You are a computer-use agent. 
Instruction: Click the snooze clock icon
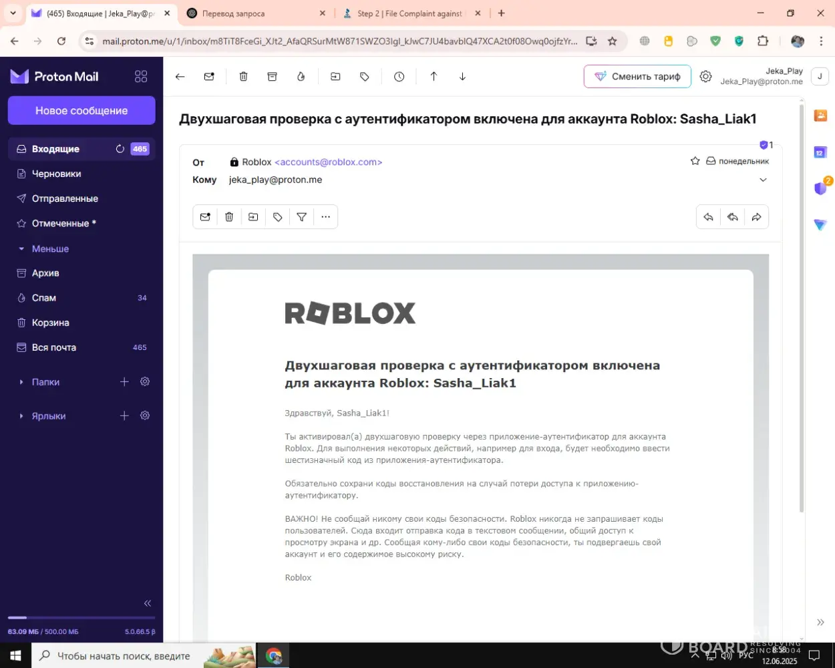coord(399,77)
